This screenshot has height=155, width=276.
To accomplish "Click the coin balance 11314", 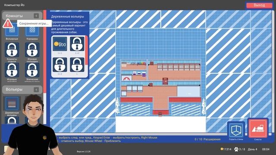I will coord(226,149).
